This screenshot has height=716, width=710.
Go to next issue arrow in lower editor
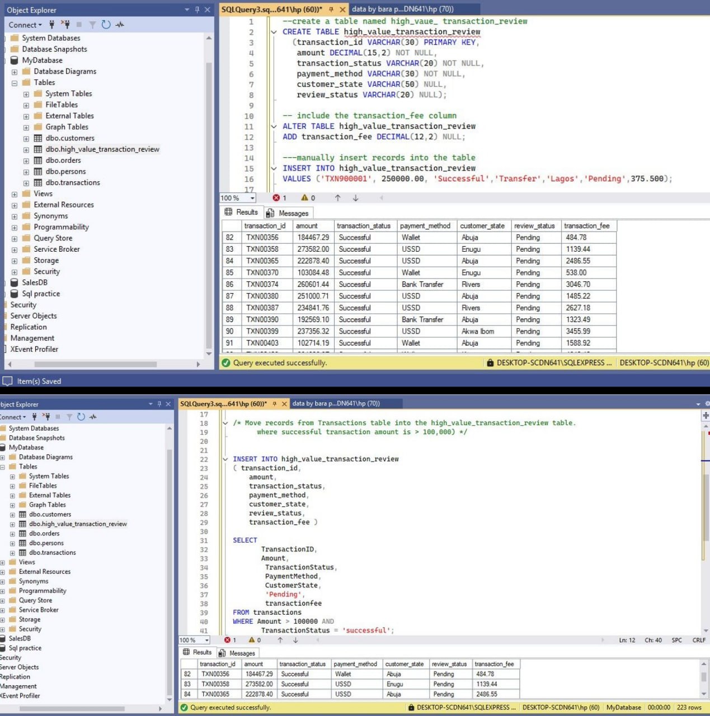click(x=295, y=640)
